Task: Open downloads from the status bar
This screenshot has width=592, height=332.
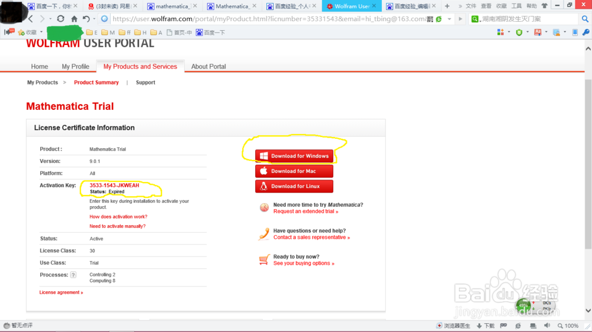Action: 485,326
